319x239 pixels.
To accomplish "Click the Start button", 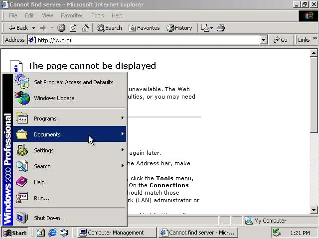I will coord(15,233).
